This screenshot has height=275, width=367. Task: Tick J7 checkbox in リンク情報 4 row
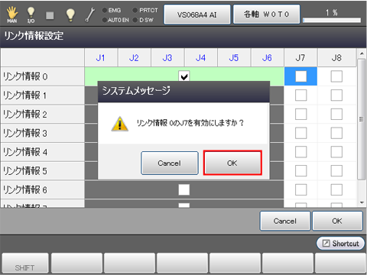tap(300, 152)
